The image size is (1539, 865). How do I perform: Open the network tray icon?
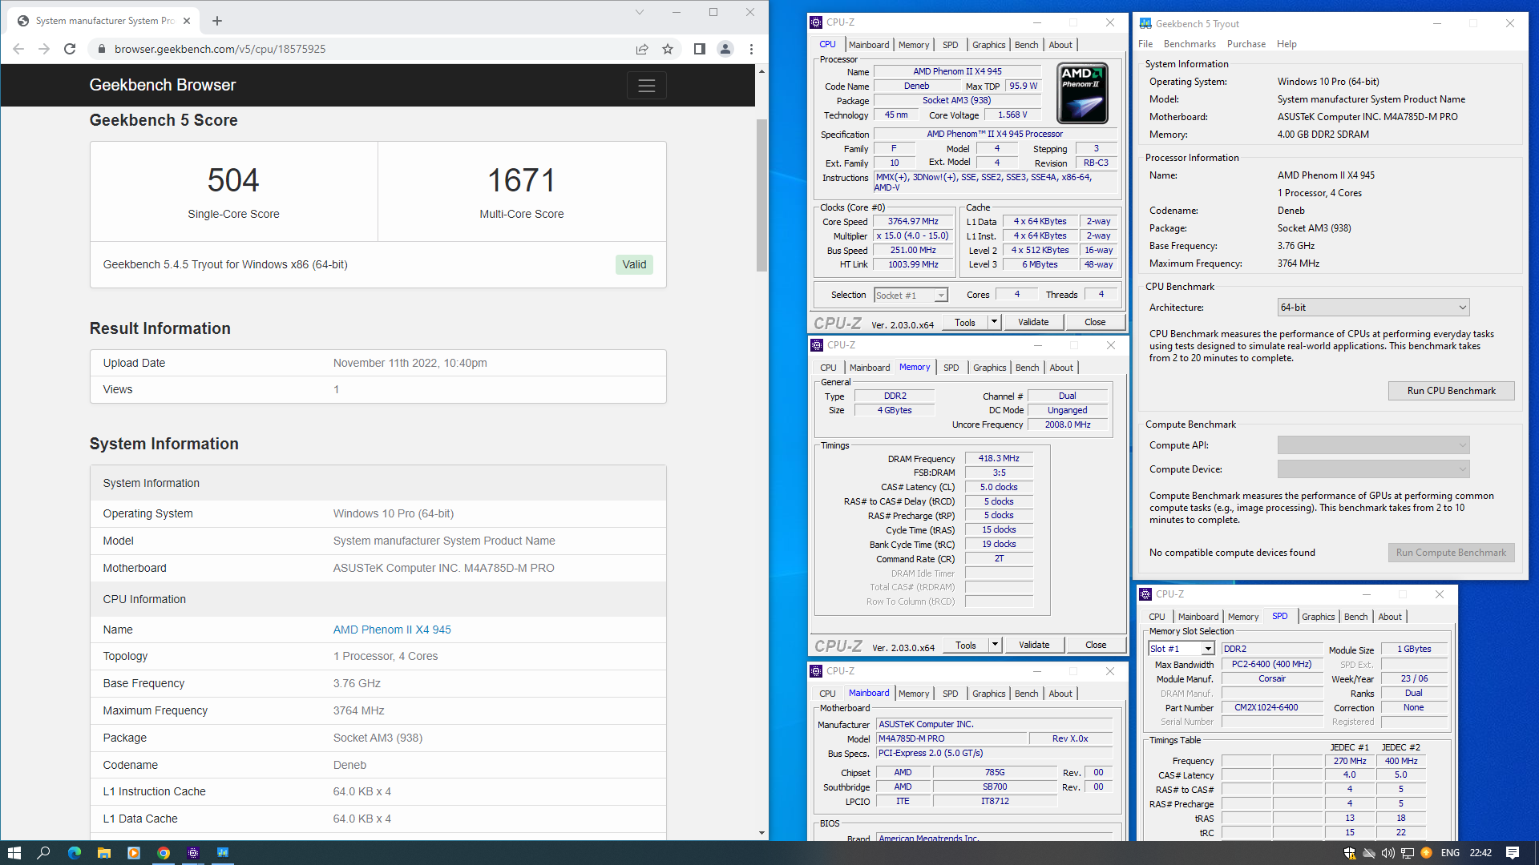[1408, 853]
